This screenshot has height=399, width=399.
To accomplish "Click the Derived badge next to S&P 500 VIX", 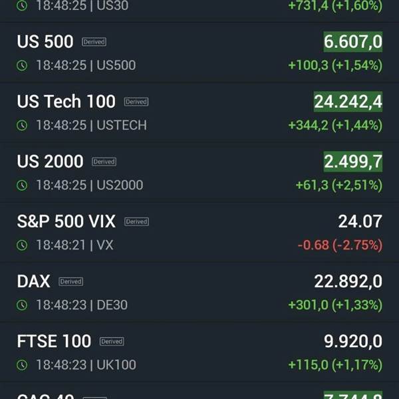I will click(x=136, y=221).
